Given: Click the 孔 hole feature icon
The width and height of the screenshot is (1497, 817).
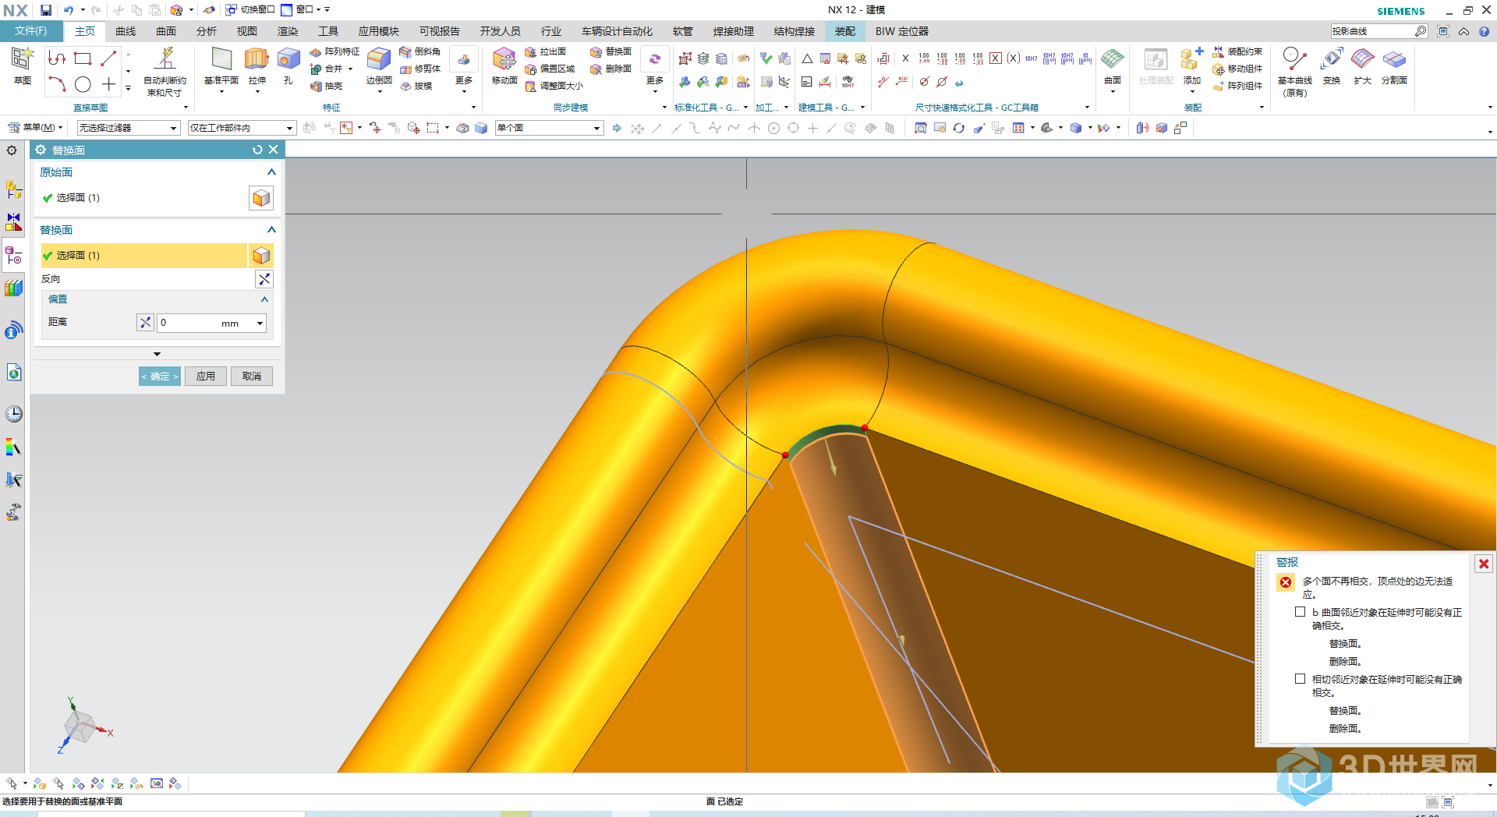Looking at the screenshot, I should pos(288,59).
